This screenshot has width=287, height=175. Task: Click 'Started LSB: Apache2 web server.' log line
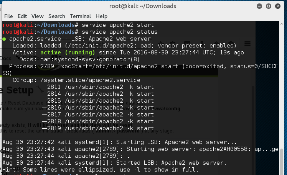coord(114,163)
